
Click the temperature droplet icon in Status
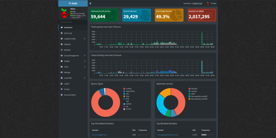[71, 18]
